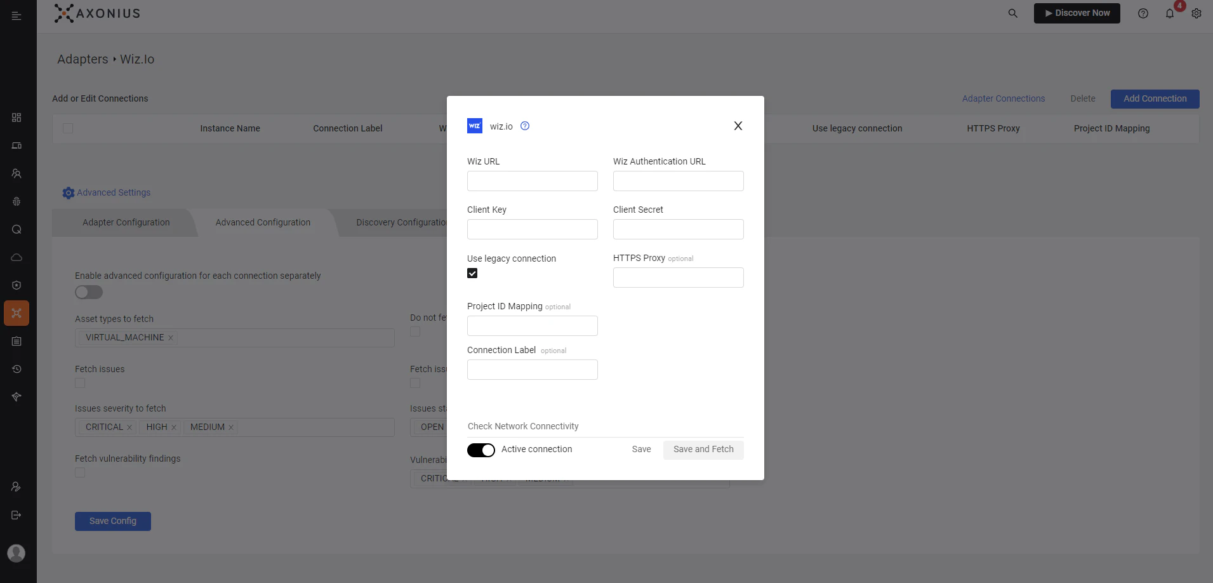
Task: Click the Advanced Settings gear icon
Action: tap(69, 192)
